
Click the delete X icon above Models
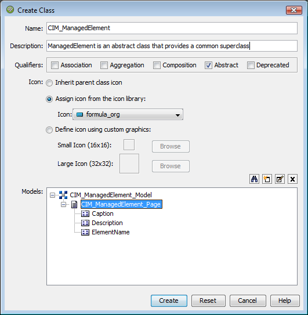(x=292, y=179)
